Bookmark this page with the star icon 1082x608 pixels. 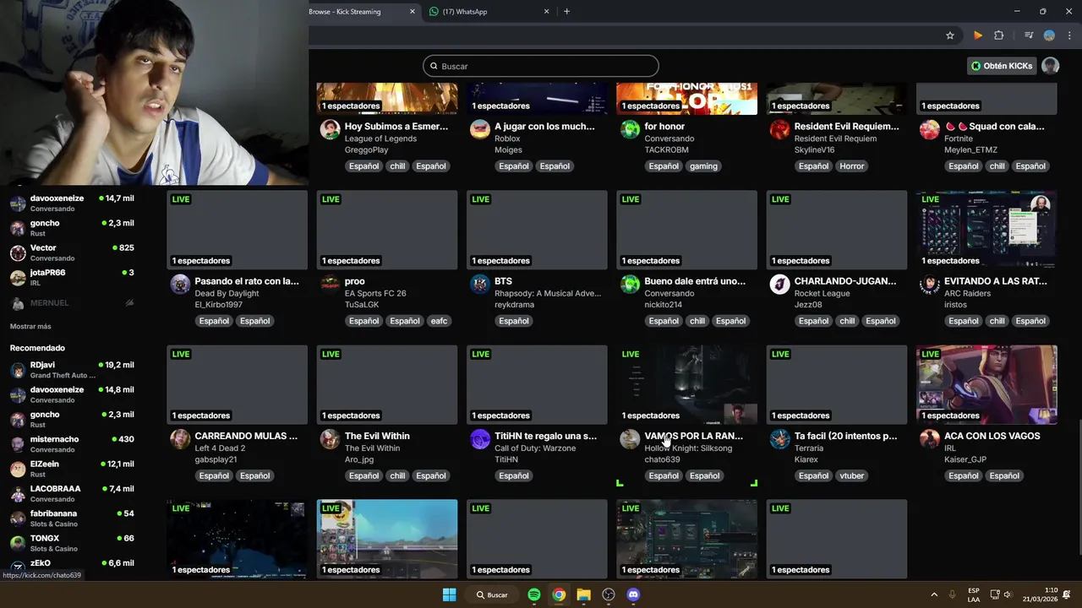point(950,35)
